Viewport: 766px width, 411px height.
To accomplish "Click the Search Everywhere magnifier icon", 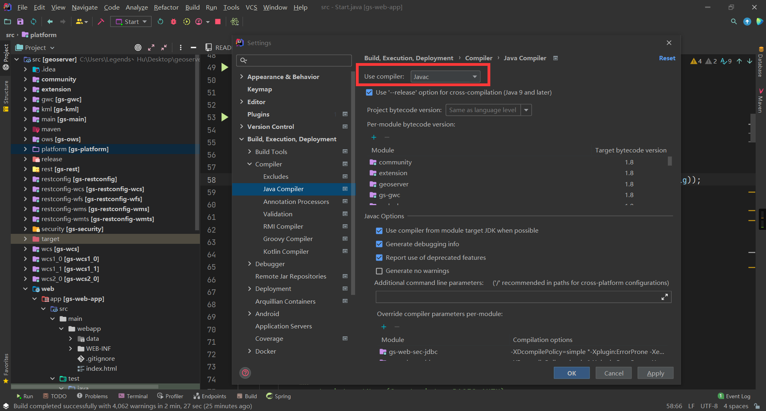I will [734, 22].
